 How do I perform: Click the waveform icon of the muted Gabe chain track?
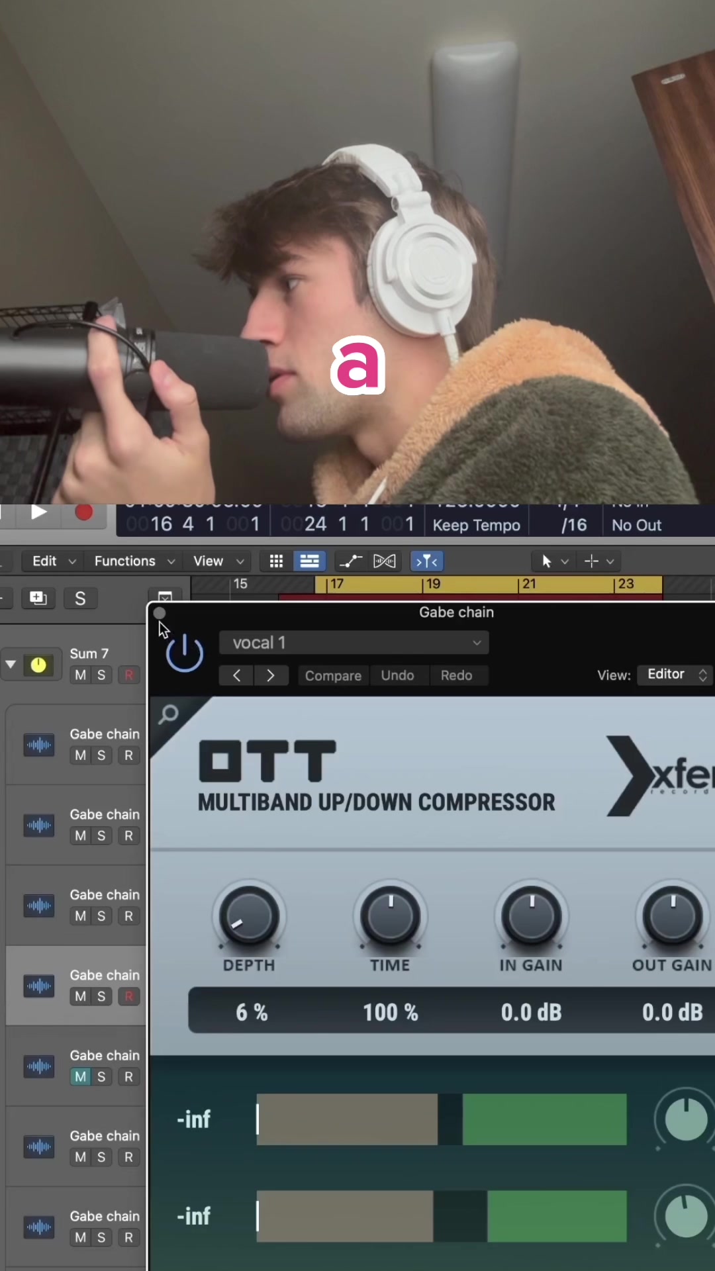click(39, 1066)
